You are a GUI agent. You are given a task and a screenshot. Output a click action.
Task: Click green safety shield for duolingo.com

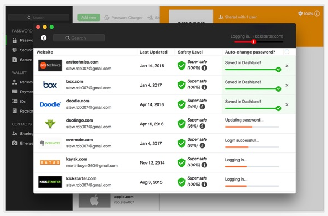[181, 124]
